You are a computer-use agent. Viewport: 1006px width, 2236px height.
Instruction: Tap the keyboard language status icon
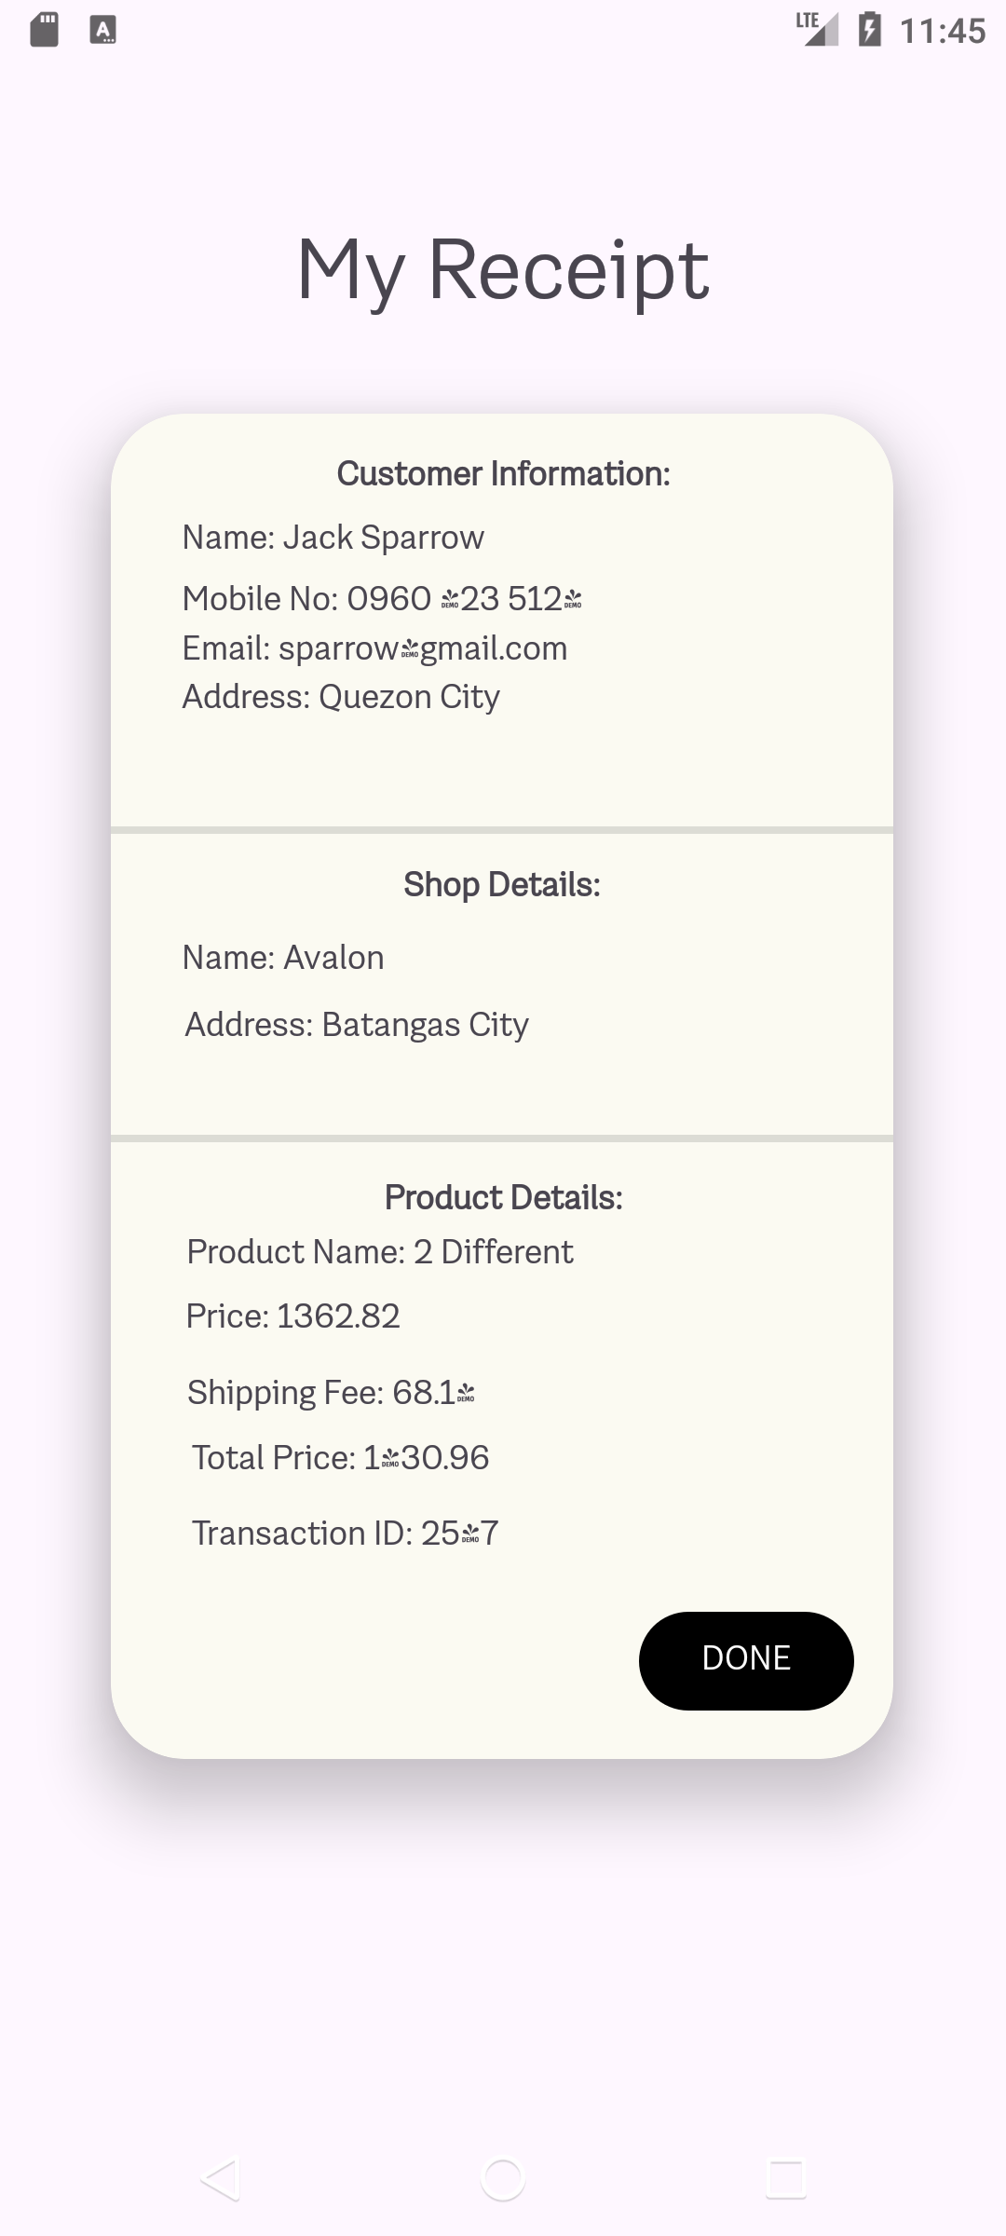pyautogui.click(x=102, y=30)
